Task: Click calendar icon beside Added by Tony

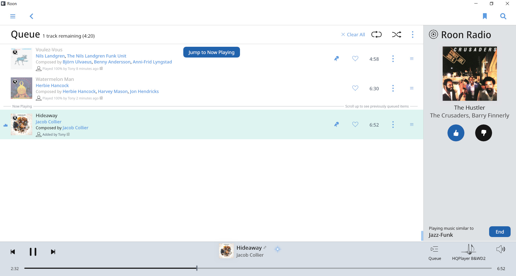Action: [68, 134]
